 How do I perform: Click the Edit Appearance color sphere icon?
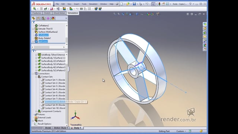click(x=148, y=14)
